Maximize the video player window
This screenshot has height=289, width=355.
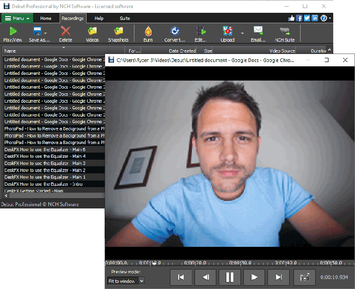tap(327, 60)
